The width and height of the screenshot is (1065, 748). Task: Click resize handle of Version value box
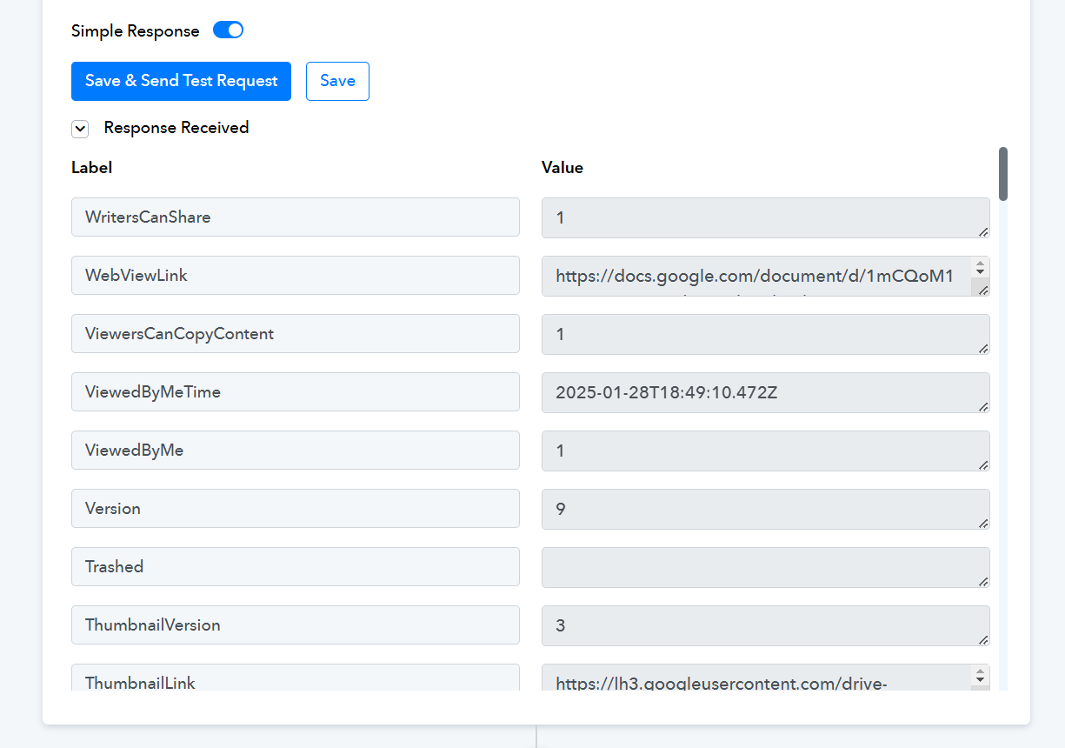coord(982,523)
